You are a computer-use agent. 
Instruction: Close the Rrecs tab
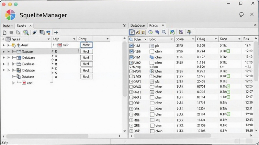[x=163, y=25]
